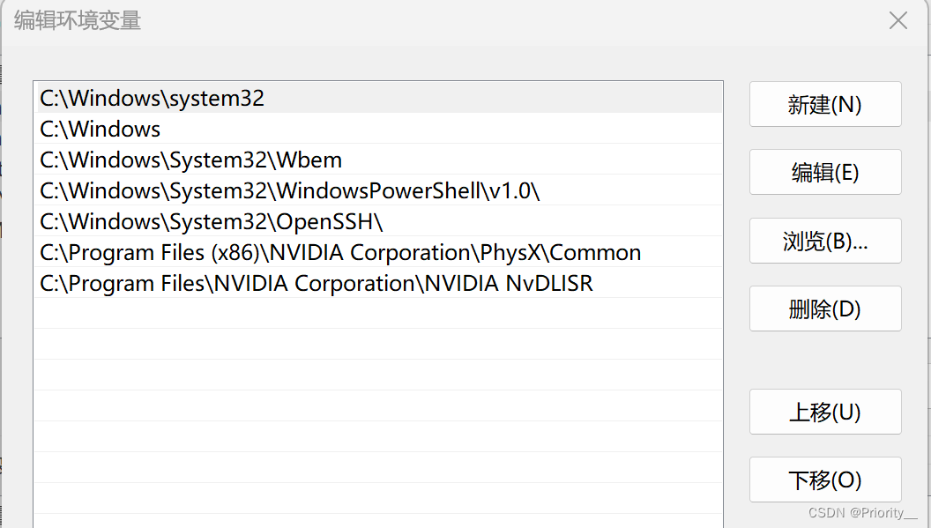Image resolution: width=931 pixels, height=528 pixels.
Task: Move entry down with 下移(O) button
Action: click(x=825, y=480)
